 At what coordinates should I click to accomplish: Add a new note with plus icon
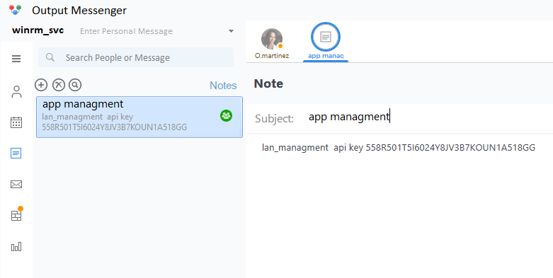tap(41, 85)
